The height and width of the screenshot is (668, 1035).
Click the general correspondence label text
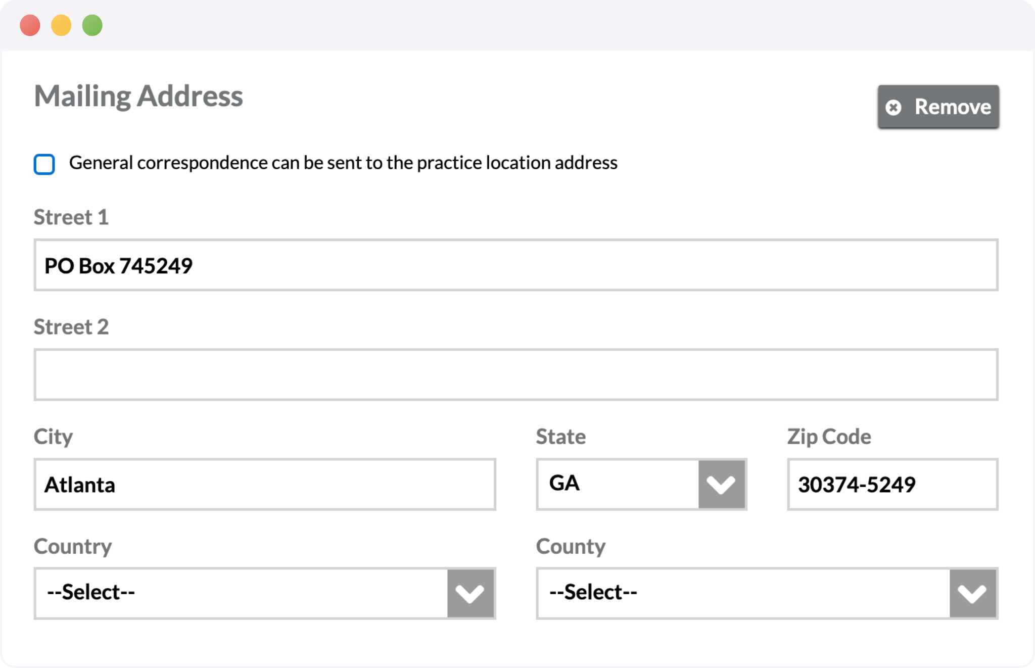coord(343,163)
